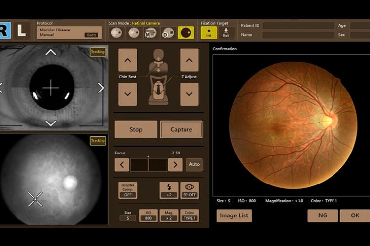Choose the first scan mode icon
370x246 pixels.
click(116, 33)
